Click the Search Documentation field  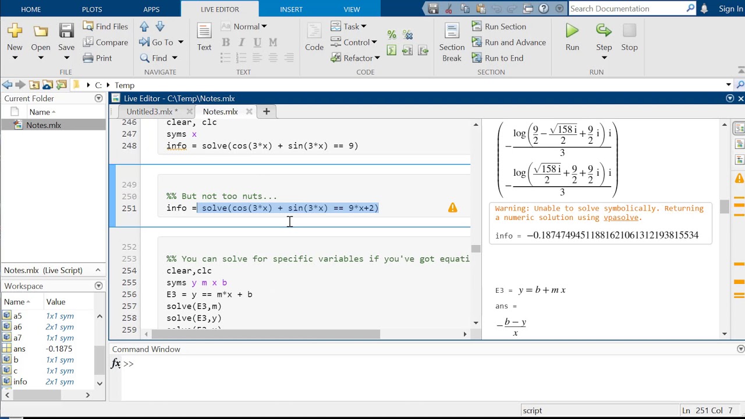626,8
